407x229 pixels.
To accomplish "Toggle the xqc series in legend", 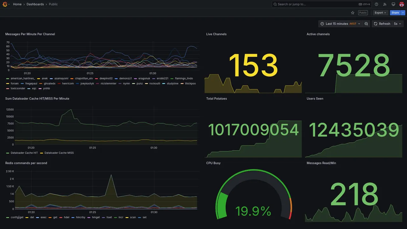I will coord(34,88).
